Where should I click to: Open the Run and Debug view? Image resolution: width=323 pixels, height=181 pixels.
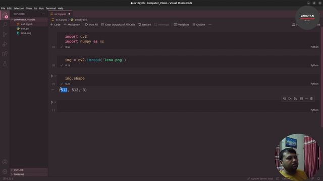coord(5,44)
